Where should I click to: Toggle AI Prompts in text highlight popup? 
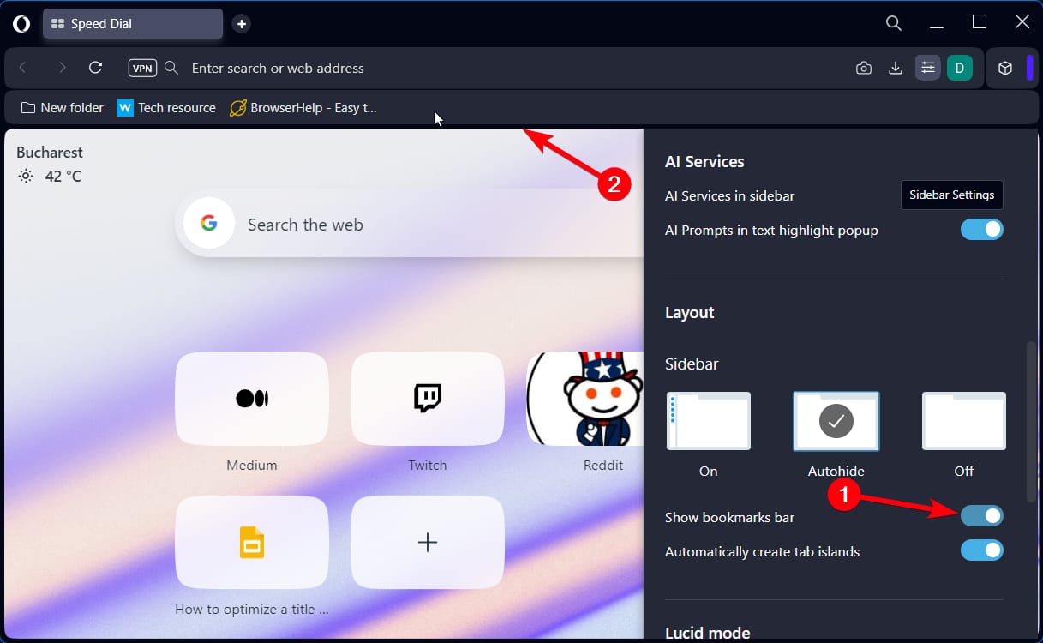pyautogui.click(x=981, y=230)
